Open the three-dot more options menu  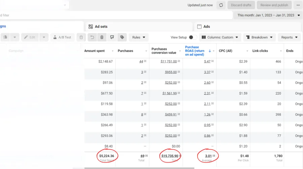coord(298,5)
